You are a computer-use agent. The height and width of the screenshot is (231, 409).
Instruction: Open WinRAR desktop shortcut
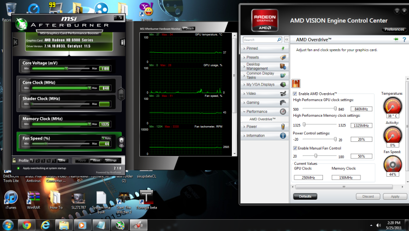(33, 200)
